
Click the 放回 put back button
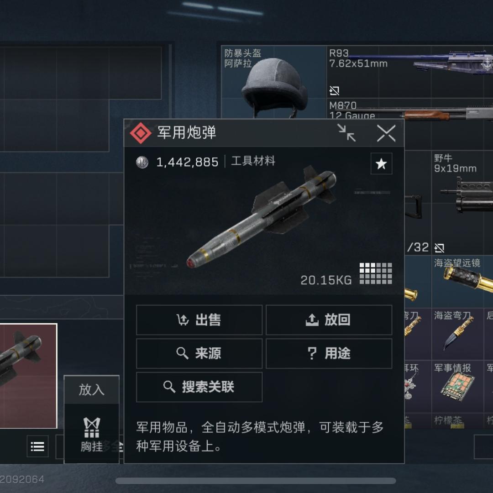[329, 320]
